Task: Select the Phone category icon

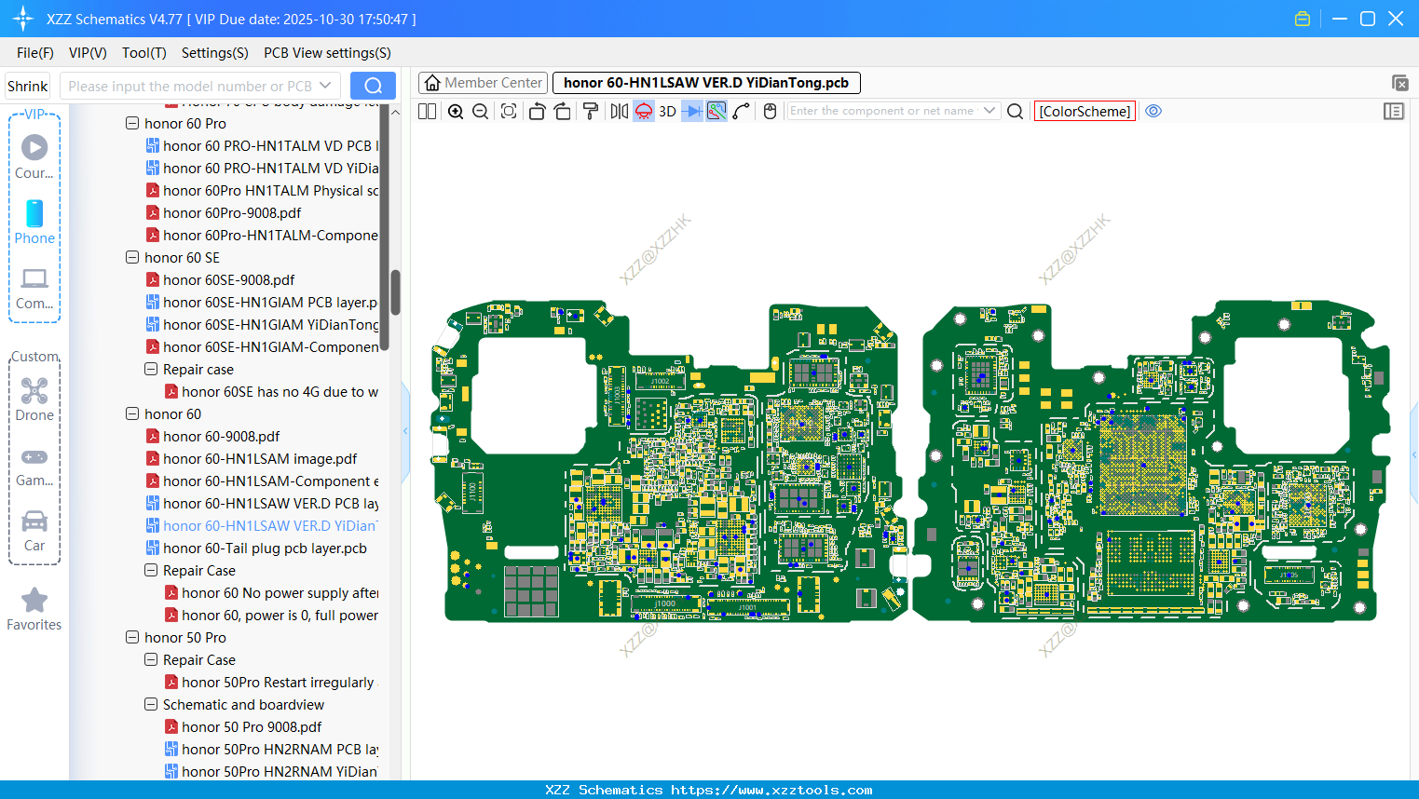Action: click(x=34, y=222)
